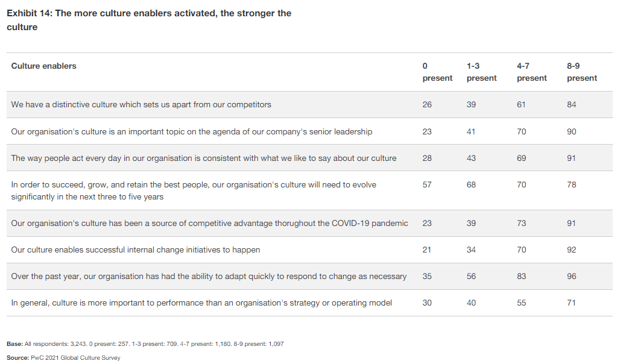This screenshot has height=364, width=626.
Task: Click the "1-3 present" column header
Action: [481, 72]
